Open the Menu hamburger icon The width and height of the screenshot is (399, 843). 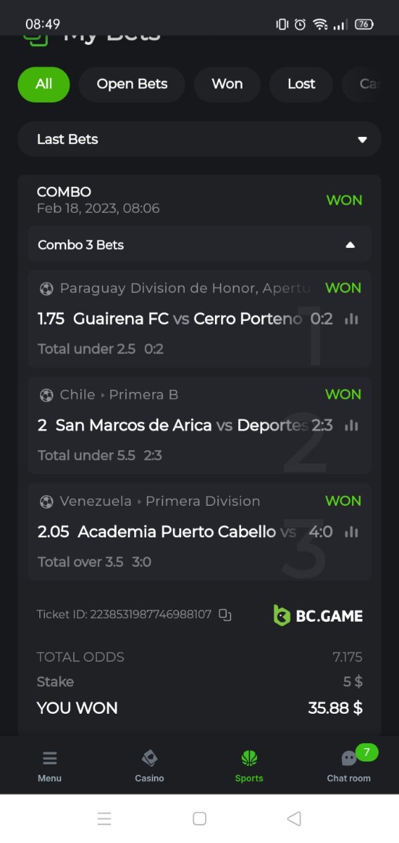click(50, 759)
